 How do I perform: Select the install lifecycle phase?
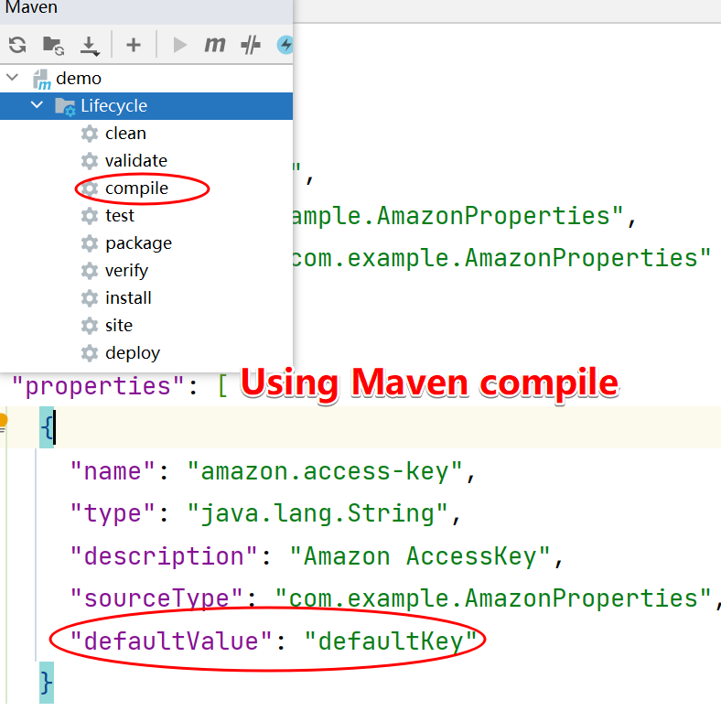[x=128, y=298]
